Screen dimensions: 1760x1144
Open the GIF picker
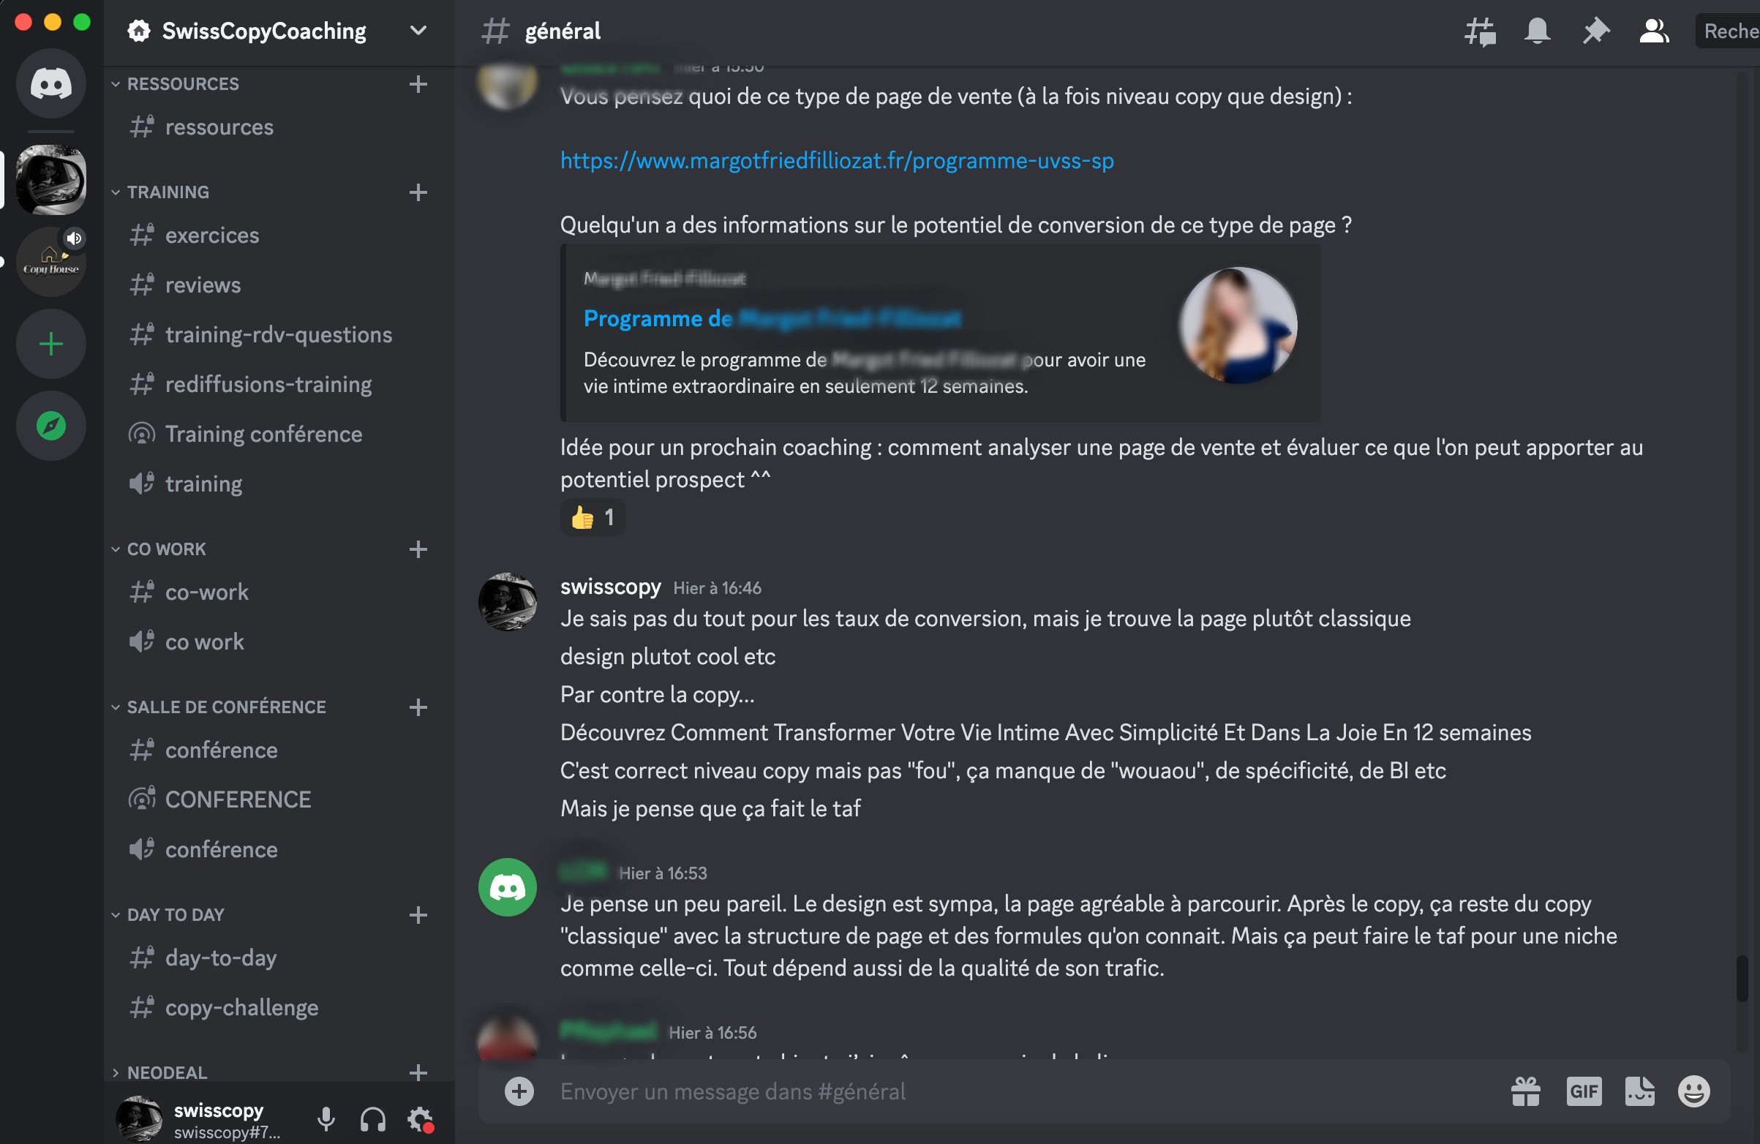tap(1583, 1091)
